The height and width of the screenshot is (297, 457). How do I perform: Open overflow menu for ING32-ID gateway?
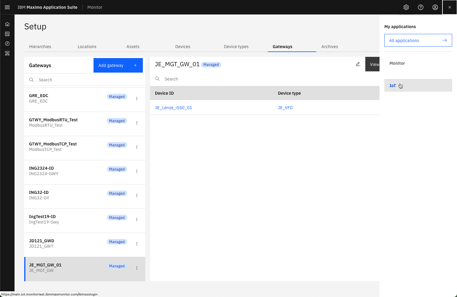pos(137,195)
